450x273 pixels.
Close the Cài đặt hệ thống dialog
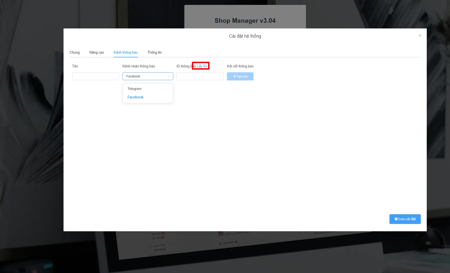coord(420,35)
